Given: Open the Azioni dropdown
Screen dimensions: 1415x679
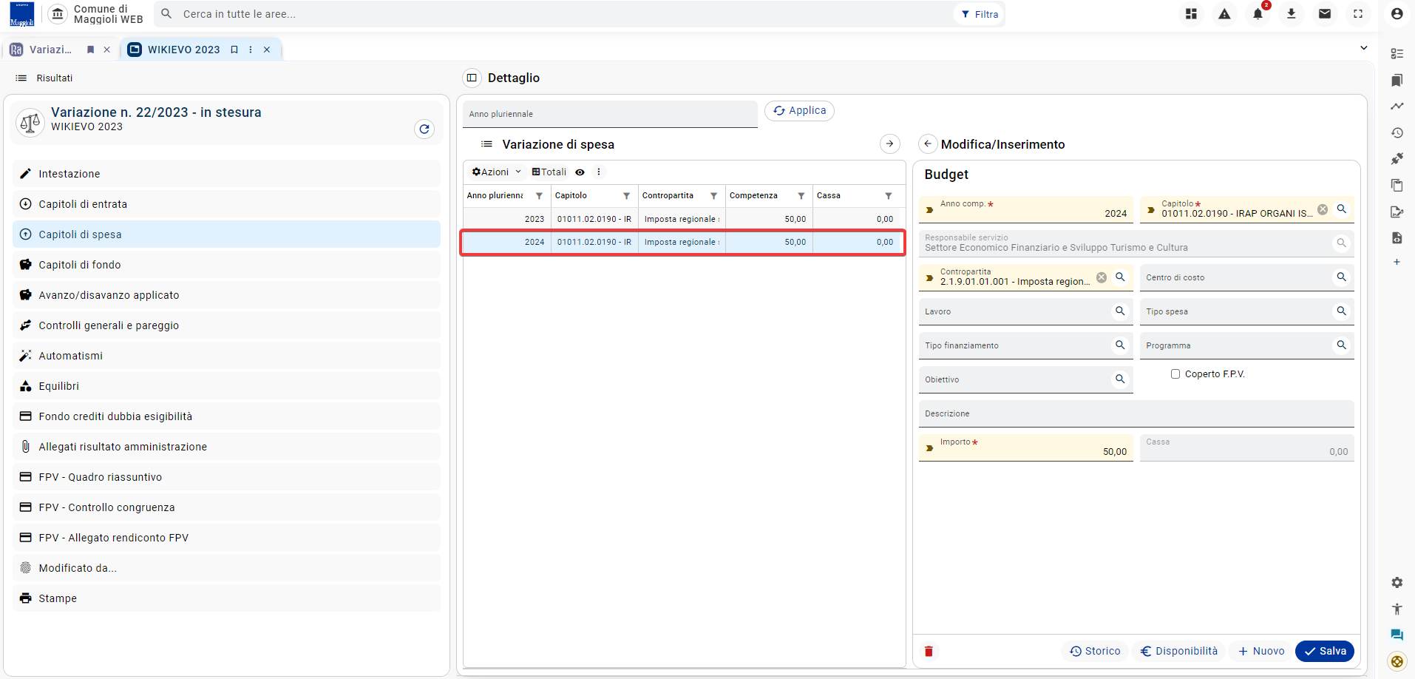Looking at the screenshot, I should [497, 172].
